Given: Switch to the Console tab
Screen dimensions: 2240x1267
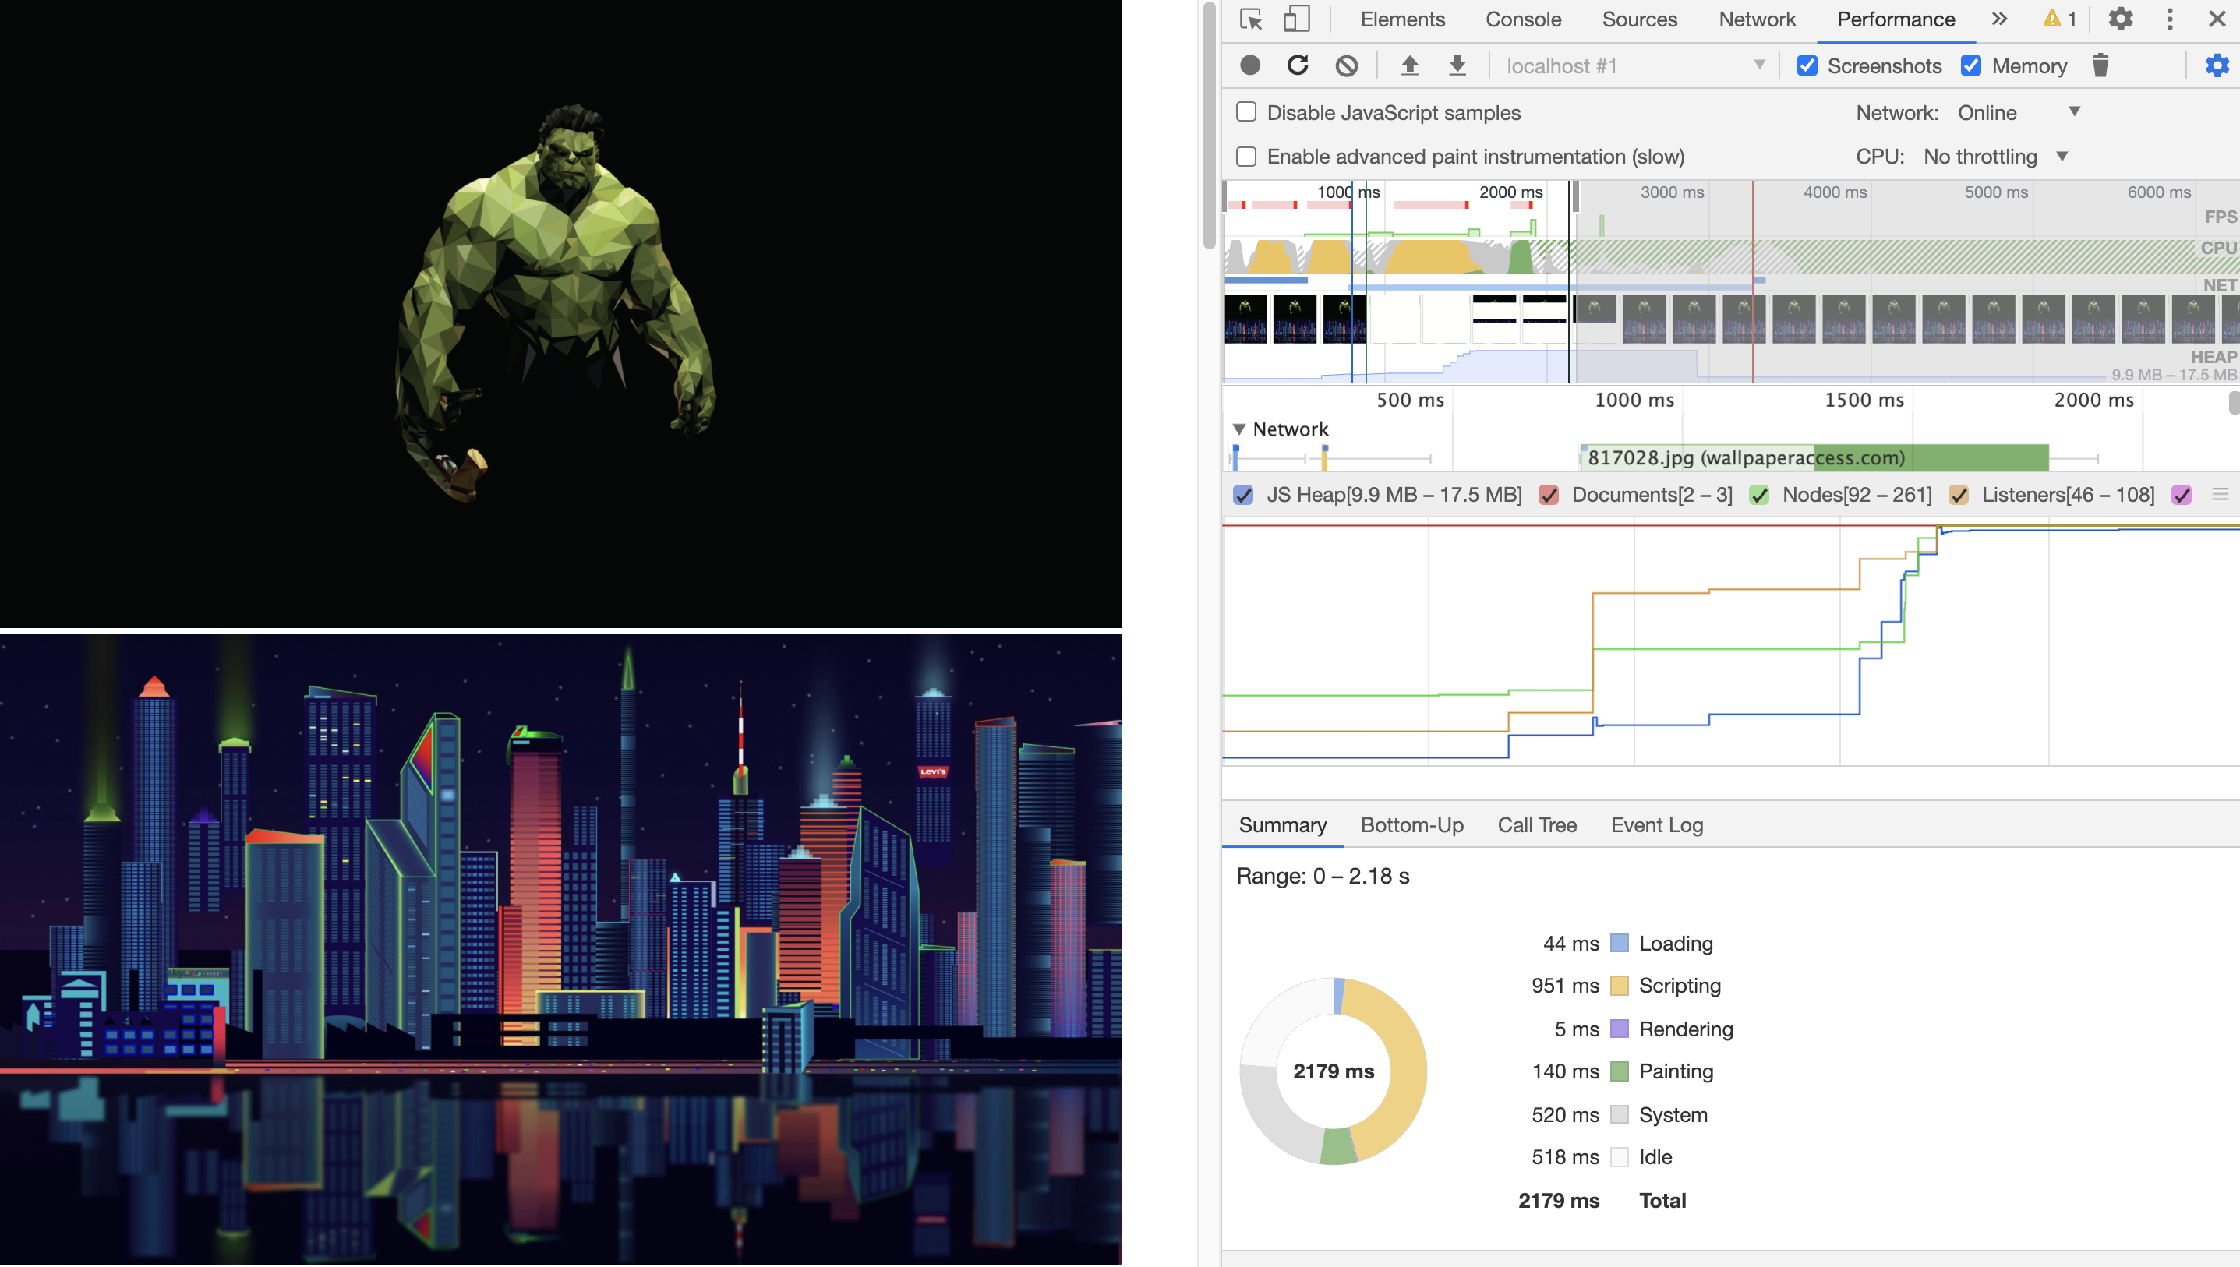Looking at the screenshot, I should coord(1523,19).
